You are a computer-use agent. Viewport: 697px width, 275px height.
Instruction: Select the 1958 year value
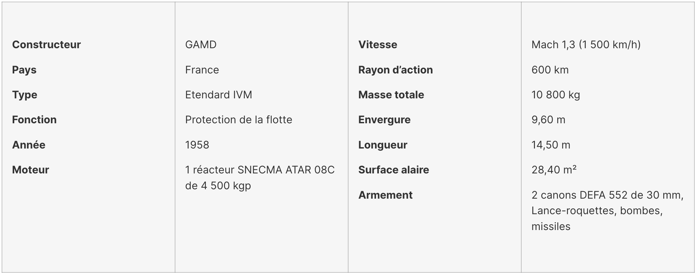197,145
